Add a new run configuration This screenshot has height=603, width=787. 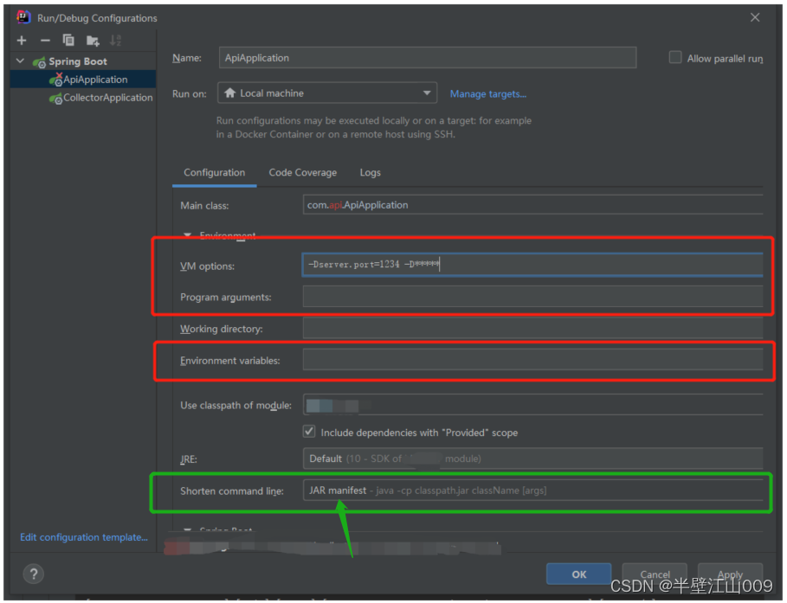point(22,40)
